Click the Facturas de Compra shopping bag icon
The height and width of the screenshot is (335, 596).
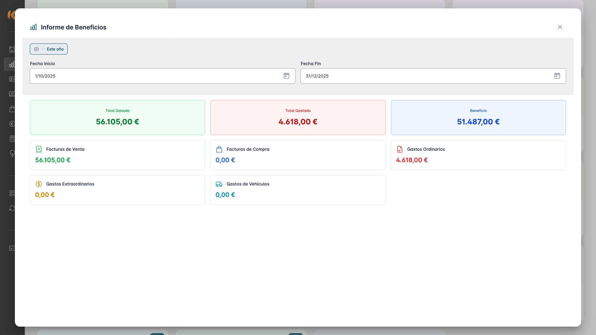[219, 149]
